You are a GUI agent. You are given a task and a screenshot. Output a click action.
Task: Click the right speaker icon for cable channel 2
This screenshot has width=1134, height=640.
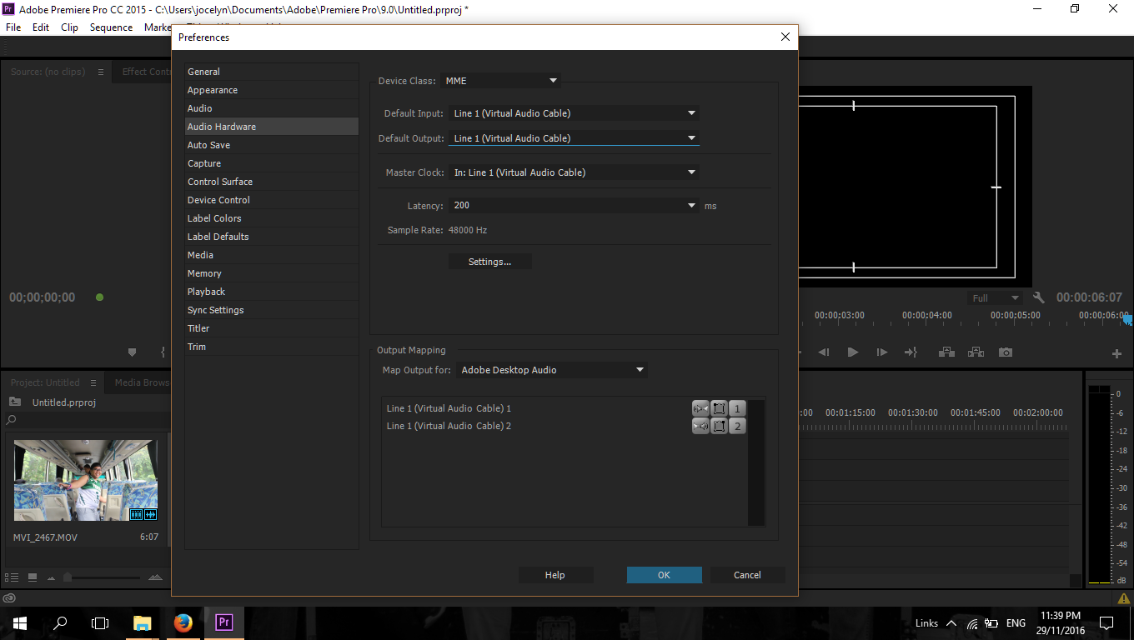(x=700, y=426)
